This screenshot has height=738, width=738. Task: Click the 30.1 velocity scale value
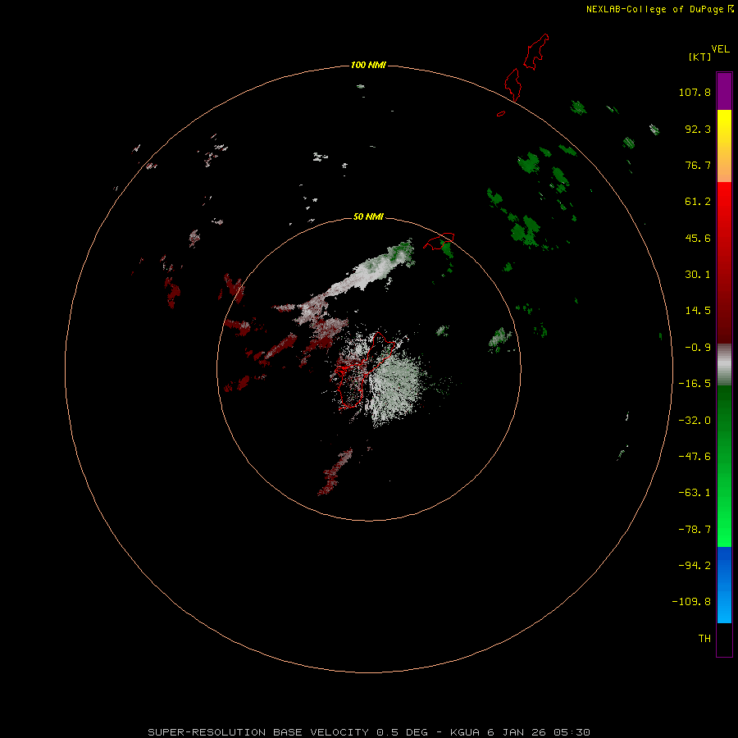pyautogui.click(x=698, y=275)
